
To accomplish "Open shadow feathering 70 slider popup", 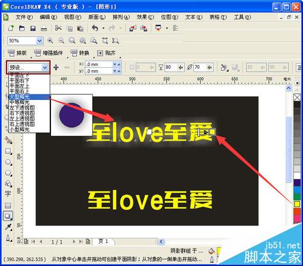I will [210, 67].
